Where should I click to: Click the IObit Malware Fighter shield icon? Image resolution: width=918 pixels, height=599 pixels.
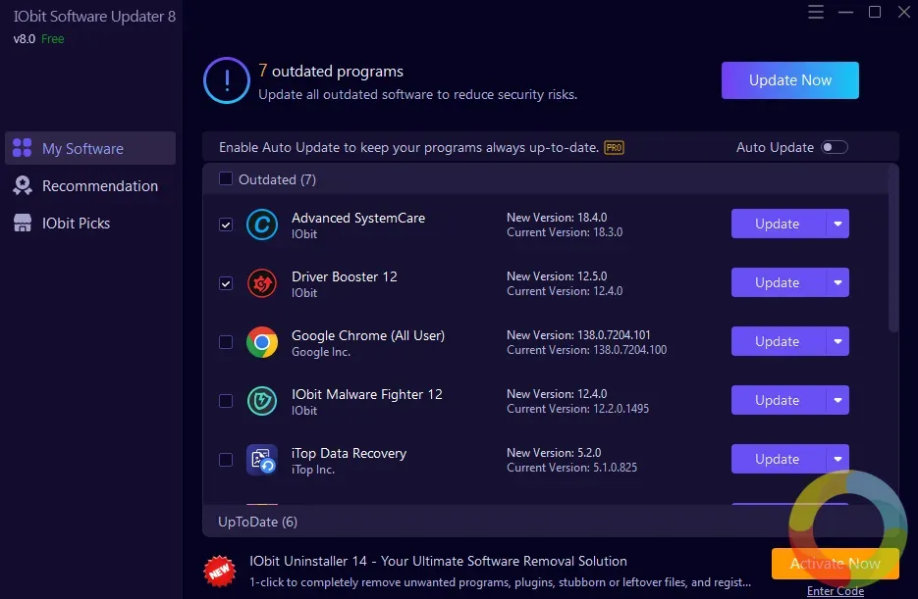262,401
